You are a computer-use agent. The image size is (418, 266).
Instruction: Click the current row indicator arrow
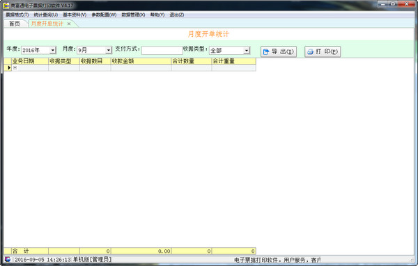point(9,68)
